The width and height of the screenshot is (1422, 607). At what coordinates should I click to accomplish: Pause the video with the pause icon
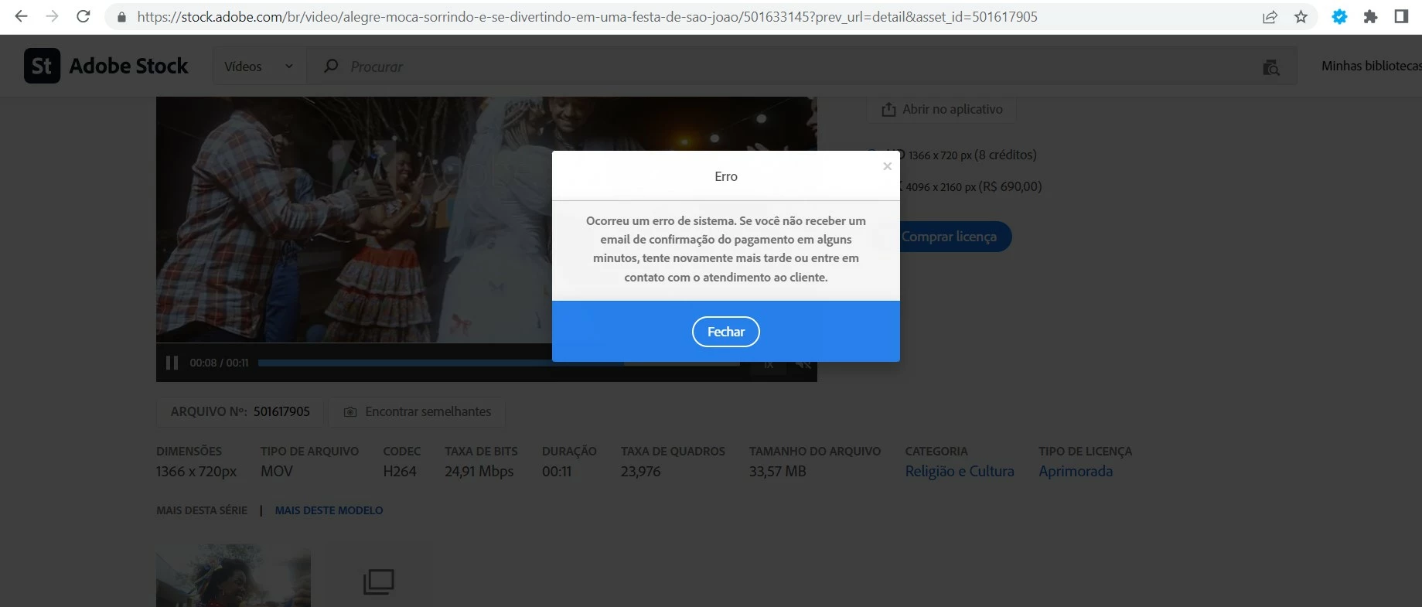click(x=172, y=363)
